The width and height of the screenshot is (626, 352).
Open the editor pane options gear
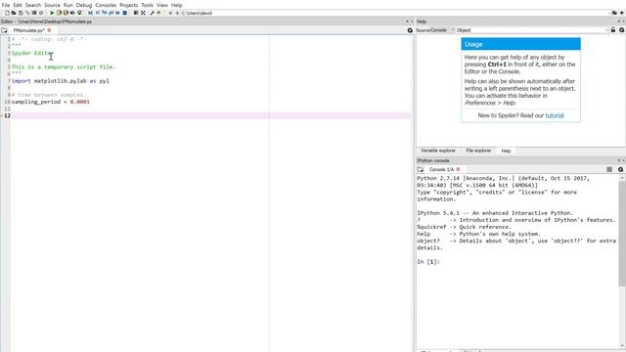tap(410, 30)
